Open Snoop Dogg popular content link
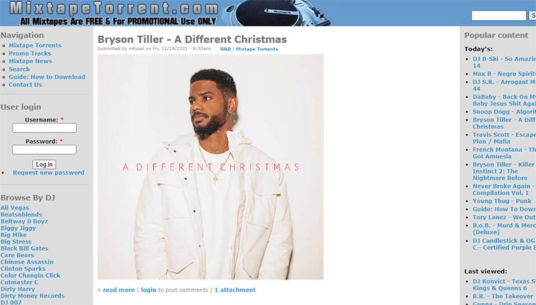Viewport: 536px width, 305px height. point(505,112)
